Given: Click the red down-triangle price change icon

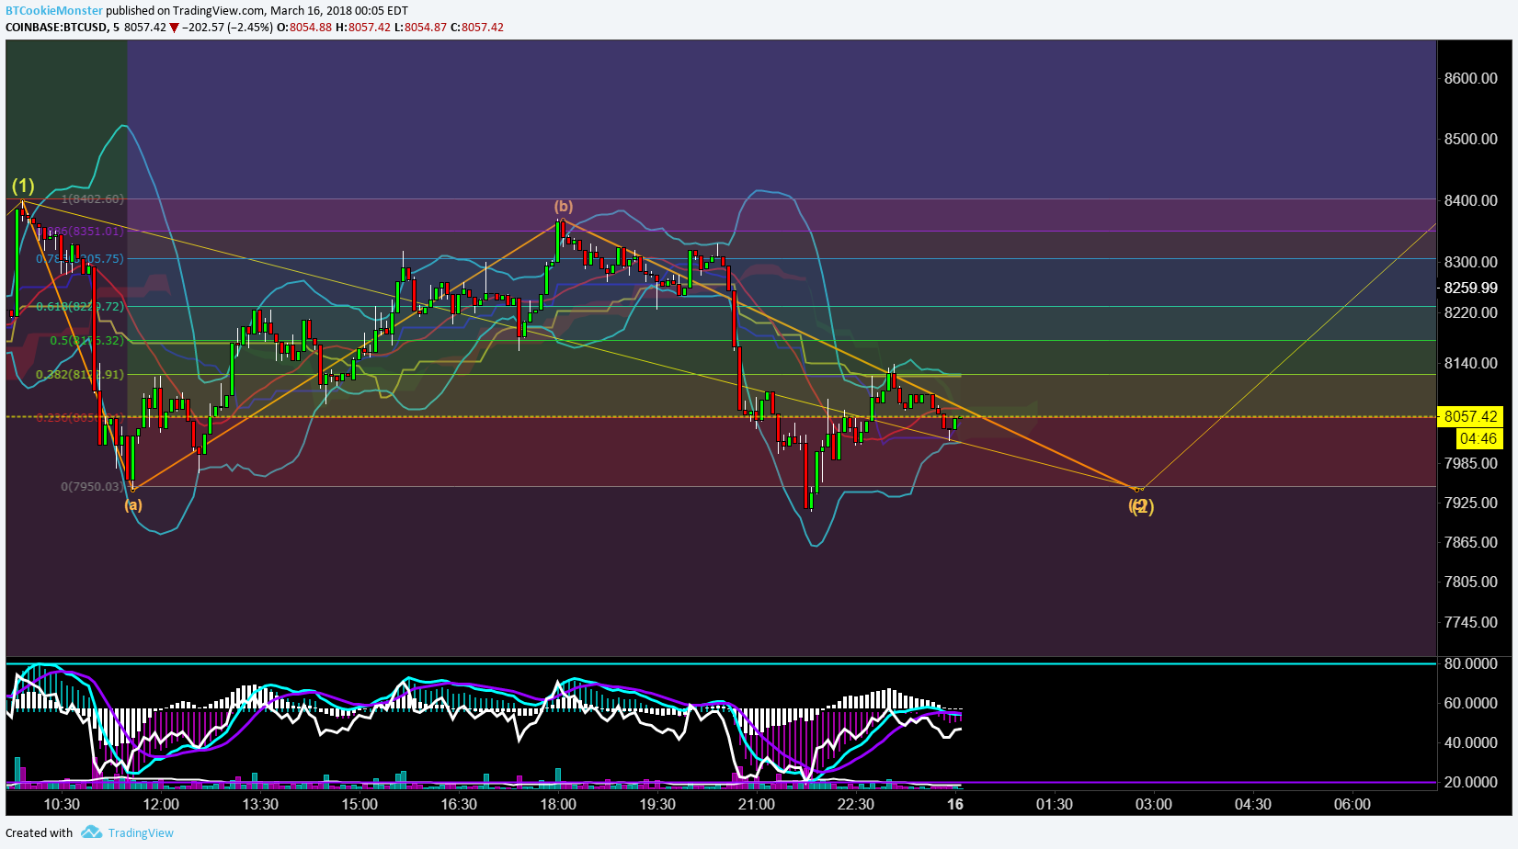Looking at the screenshot, I should [174, 28].
